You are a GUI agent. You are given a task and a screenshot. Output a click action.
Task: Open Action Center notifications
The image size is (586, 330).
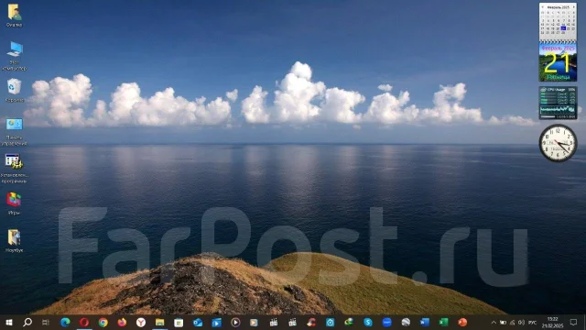[x=574, y=323]
